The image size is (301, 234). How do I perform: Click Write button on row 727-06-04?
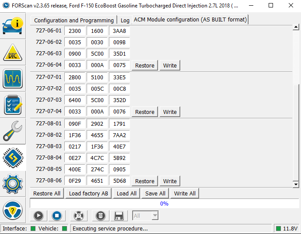point(170,65)
